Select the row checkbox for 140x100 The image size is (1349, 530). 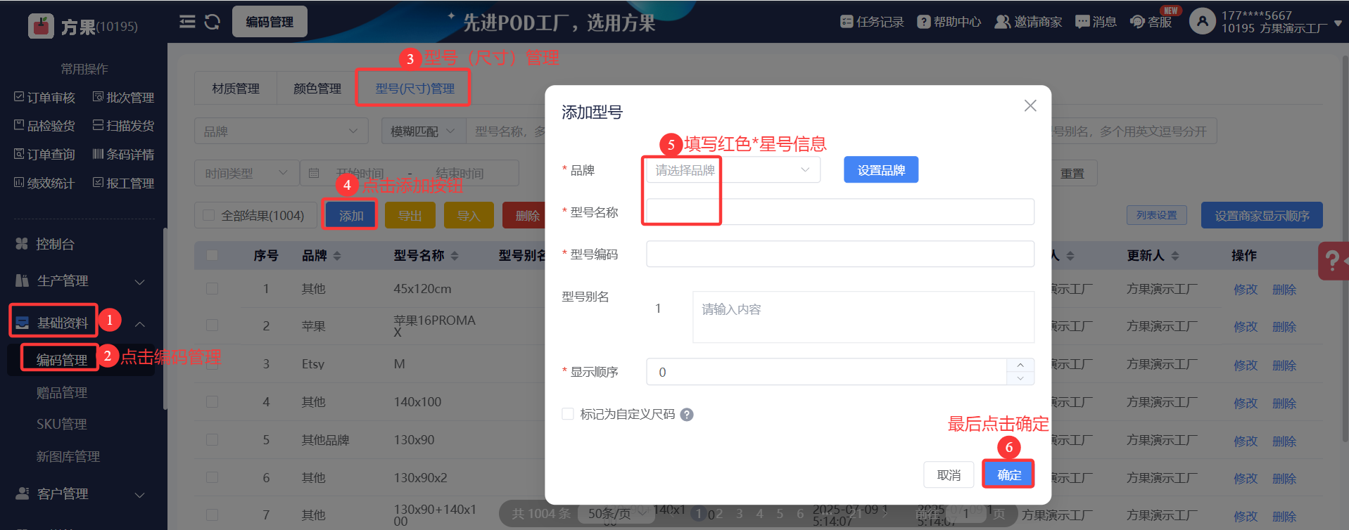[x=212, y=401]
